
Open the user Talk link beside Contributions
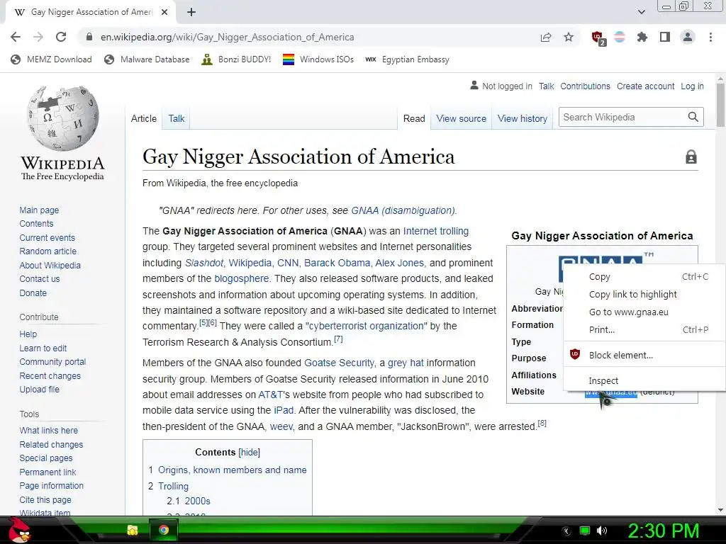547,86
